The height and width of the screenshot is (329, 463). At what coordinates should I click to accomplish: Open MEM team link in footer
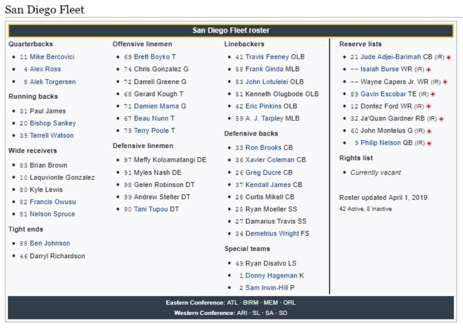271,303
